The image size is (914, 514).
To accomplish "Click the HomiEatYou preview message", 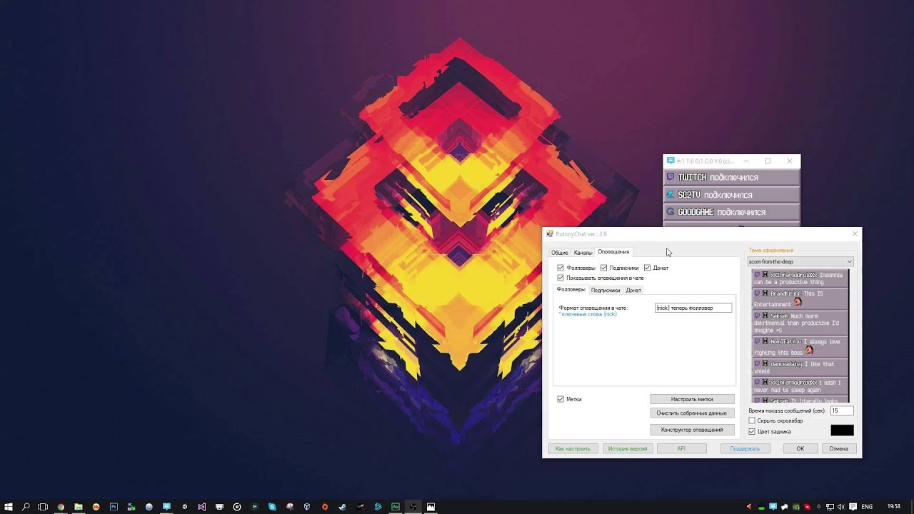I will point(800,347).
